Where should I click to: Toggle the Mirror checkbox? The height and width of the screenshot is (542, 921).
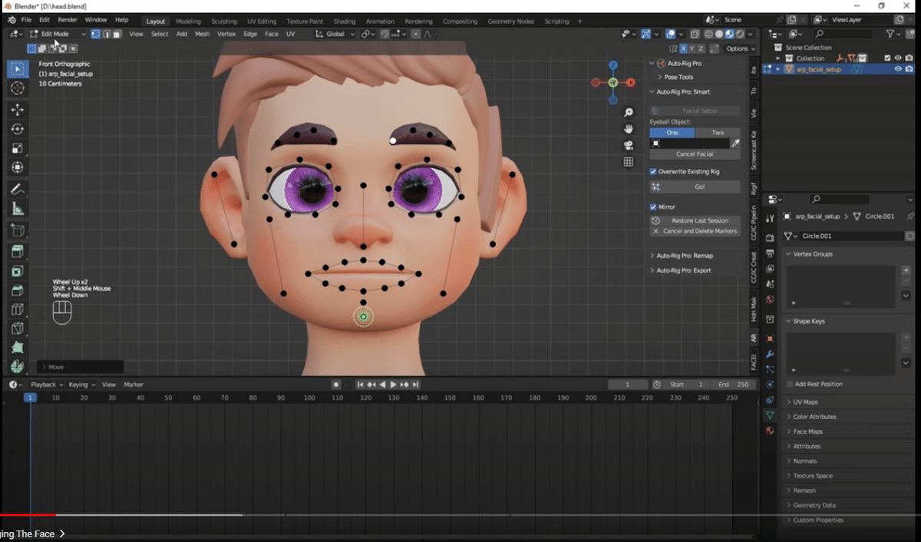tap(653, 207)
